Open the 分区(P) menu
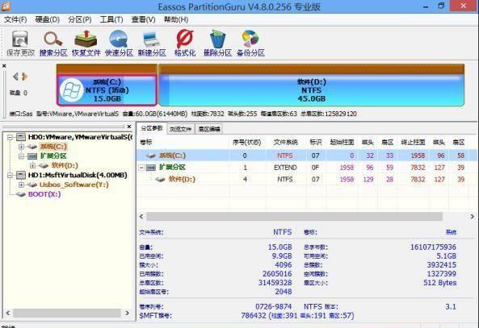 coord(80,20)
